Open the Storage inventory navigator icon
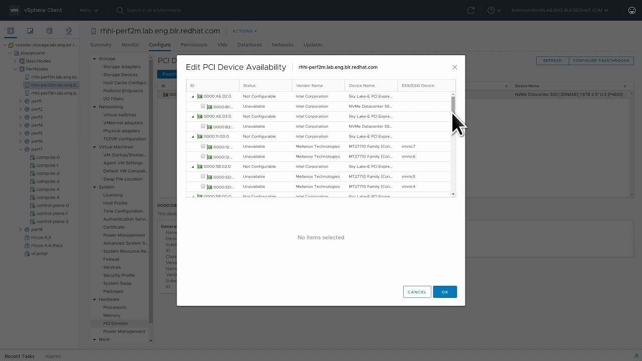Image resolution: width=642 pixels, height=361 pixels. (49, 31)
